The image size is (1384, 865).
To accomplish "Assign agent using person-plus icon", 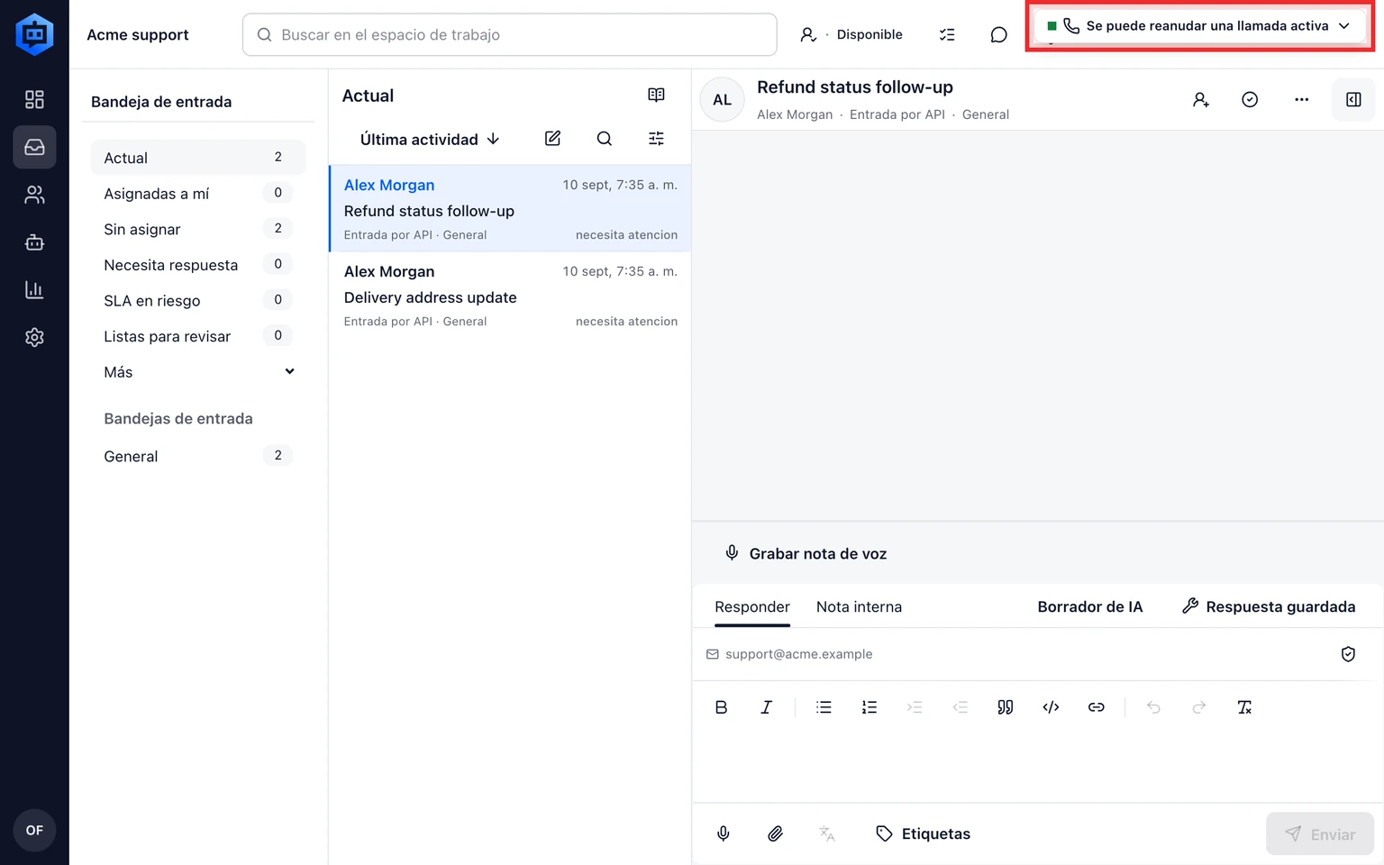I will (x=1200, y=100).
